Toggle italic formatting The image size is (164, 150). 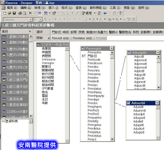[x=60, y=19]
